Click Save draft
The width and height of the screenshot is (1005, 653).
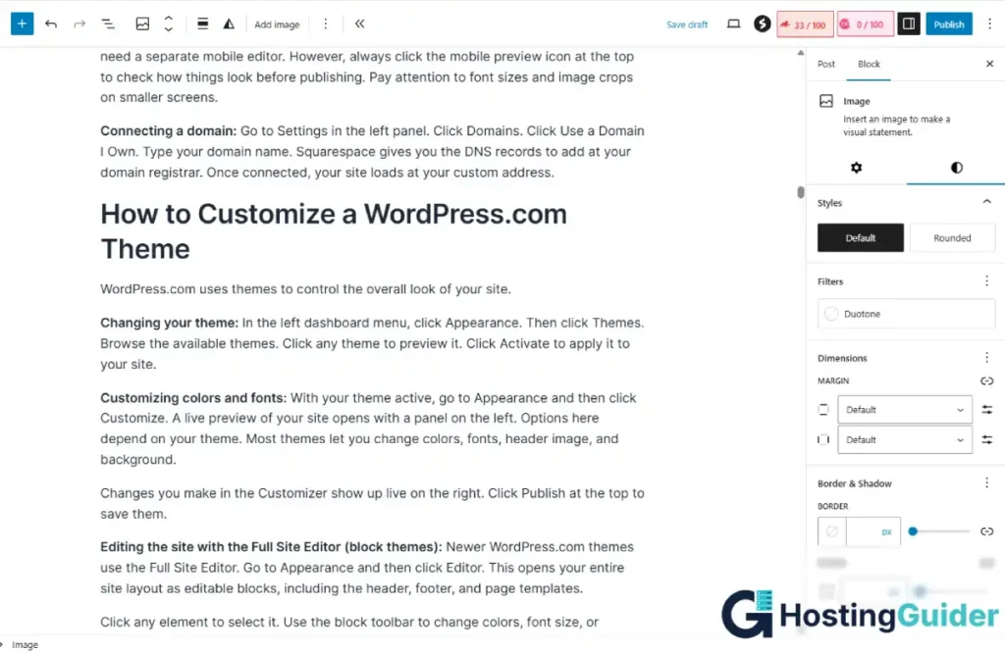(687, 25)
